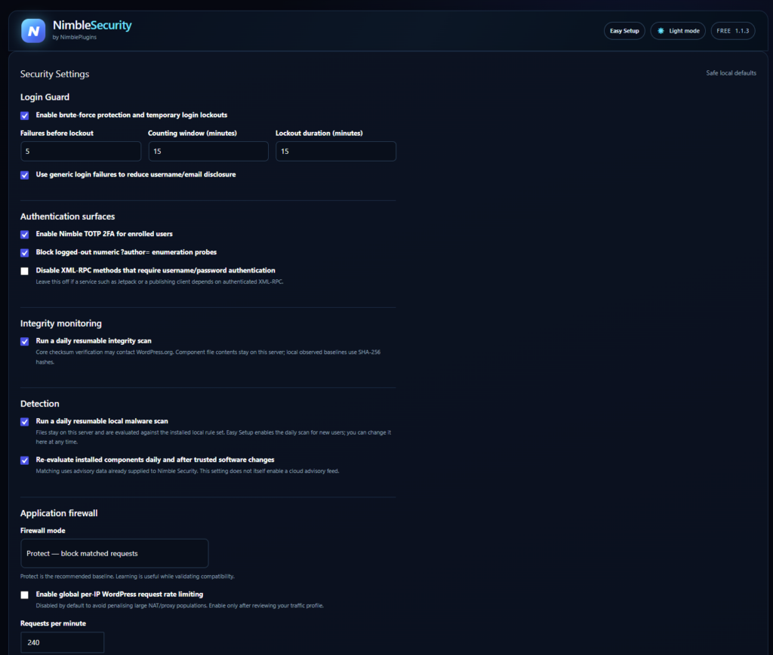Click the 'Application firewall' heading
The height and width of the screenshot is (655, 773).
[59, 513]
